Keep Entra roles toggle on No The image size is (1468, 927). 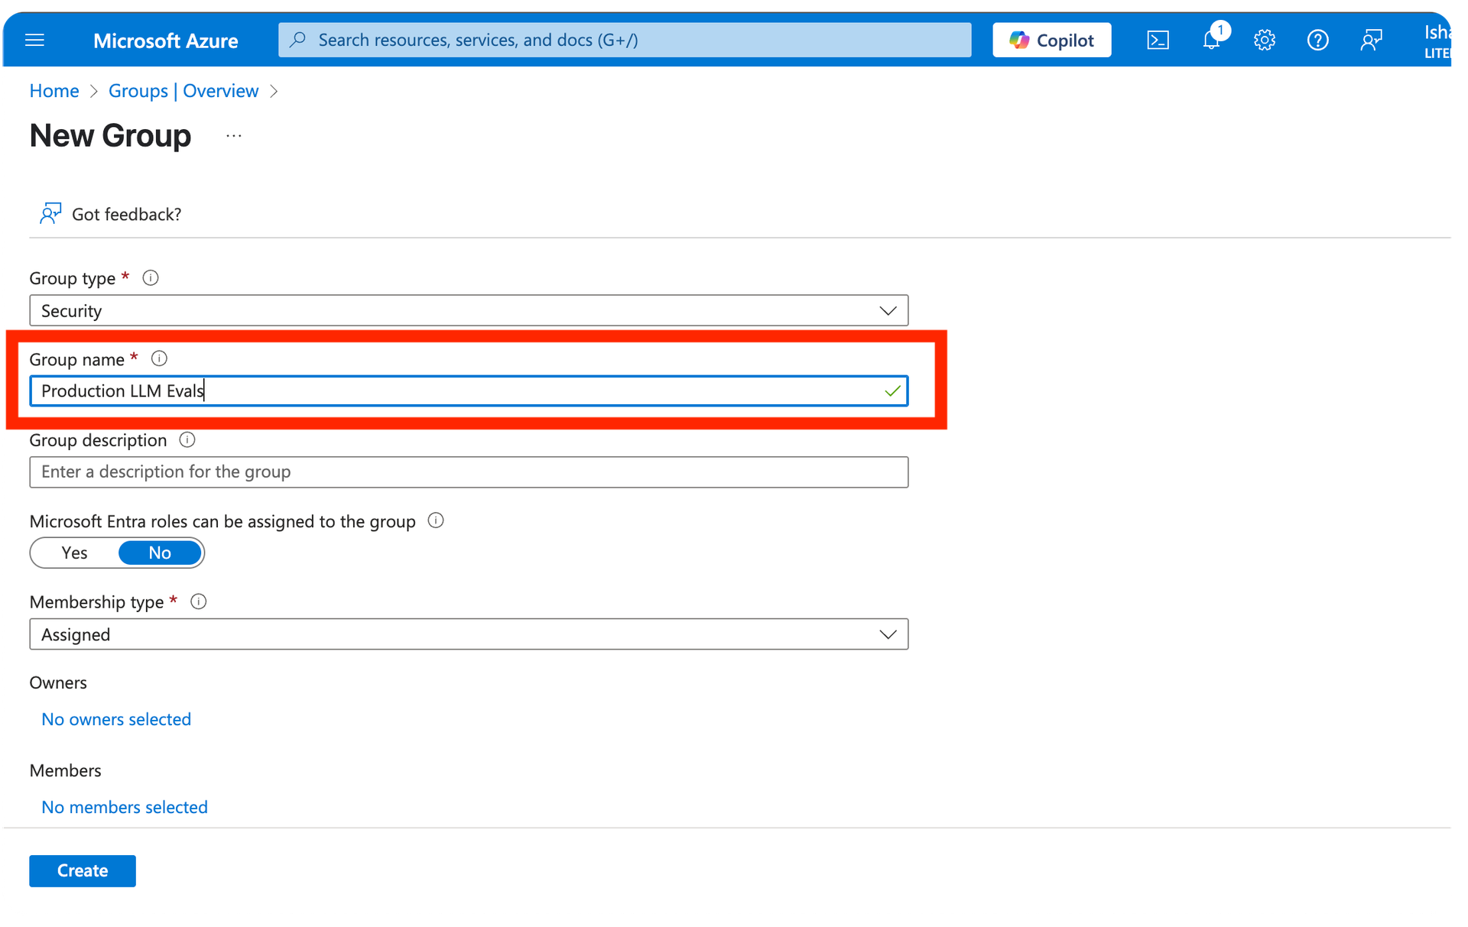(x=159, y=553)
